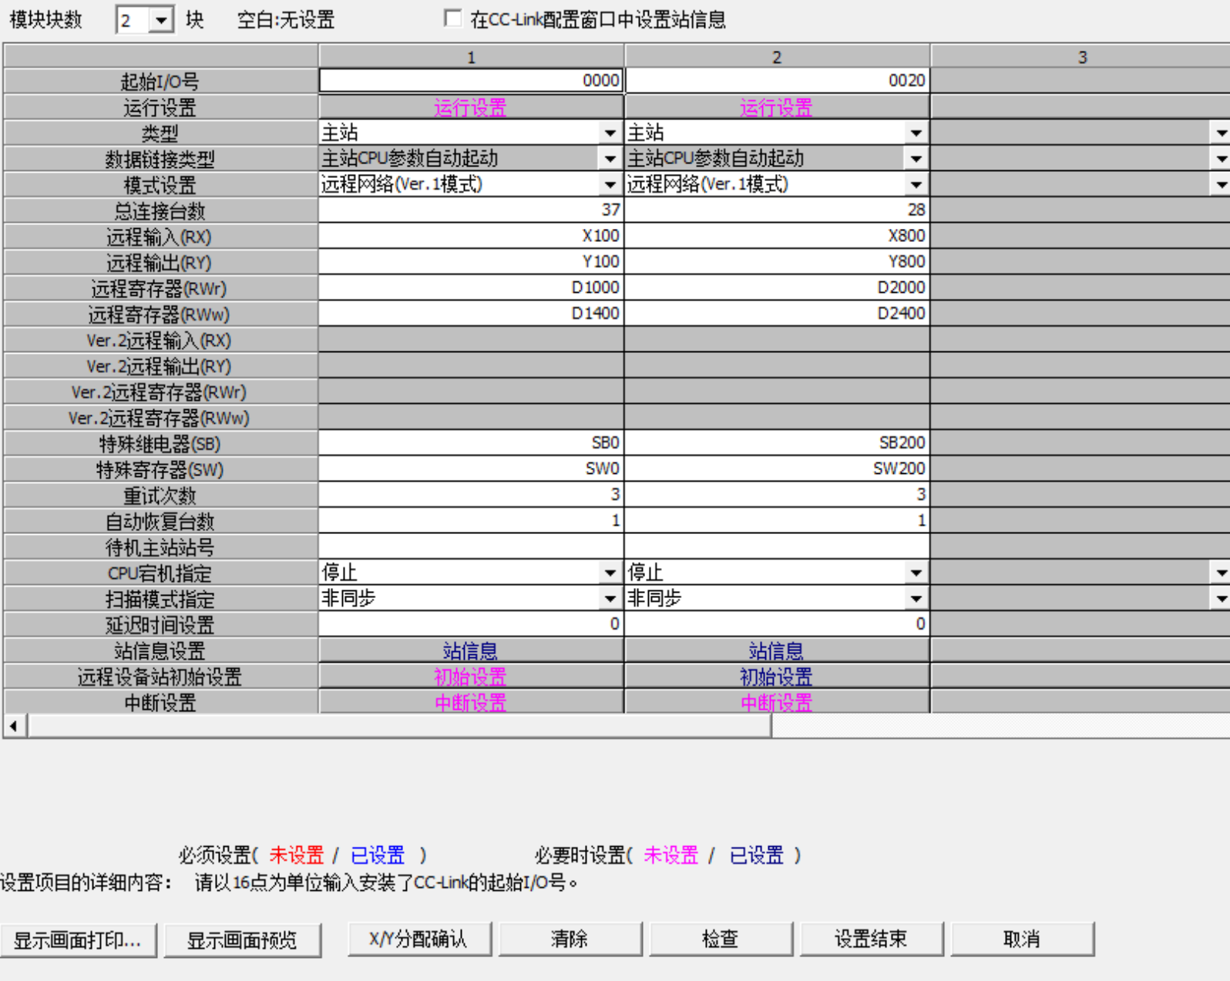Click the horizontal scrollbar left arrow

click(x=14, y=726)
